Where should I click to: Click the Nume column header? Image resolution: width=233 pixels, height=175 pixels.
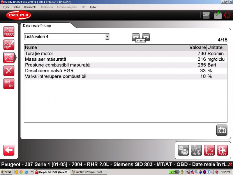click(x=105, y=48)
